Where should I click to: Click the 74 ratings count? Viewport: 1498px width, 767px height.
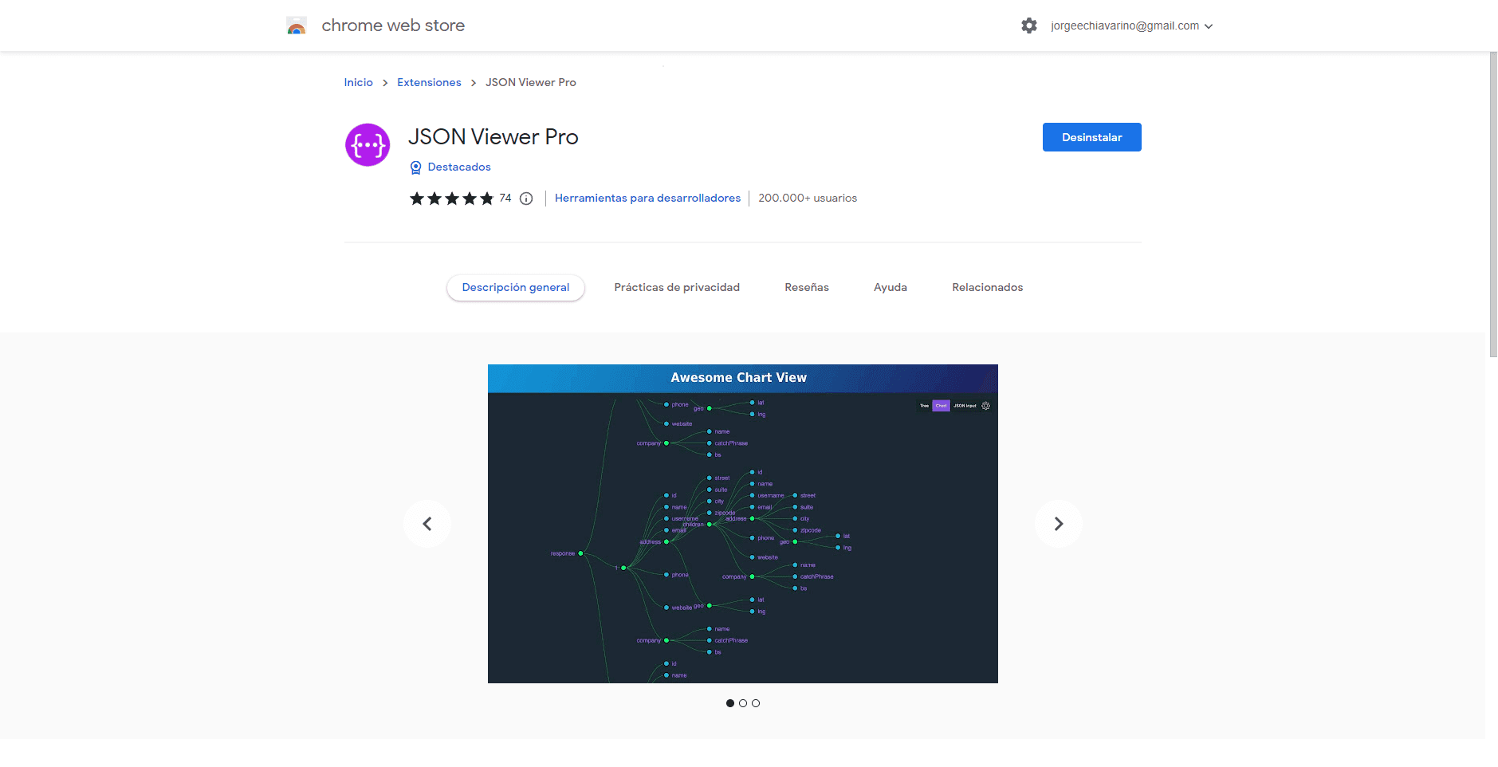pyautogui.click(x=505, y=199)
